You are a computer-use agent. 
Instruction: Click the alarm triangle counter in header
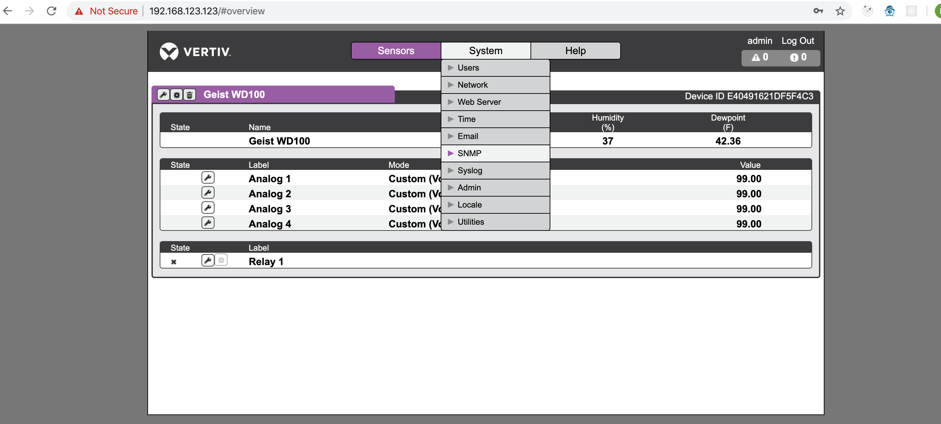pos(760,57)
